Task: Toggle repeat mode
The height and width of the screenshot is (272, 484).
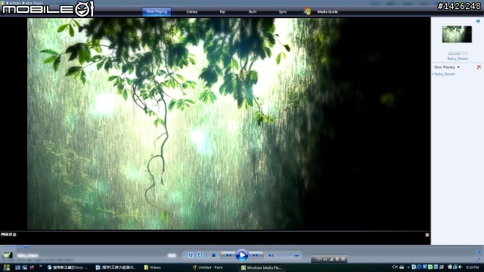Action: click(x=200, y=255)
